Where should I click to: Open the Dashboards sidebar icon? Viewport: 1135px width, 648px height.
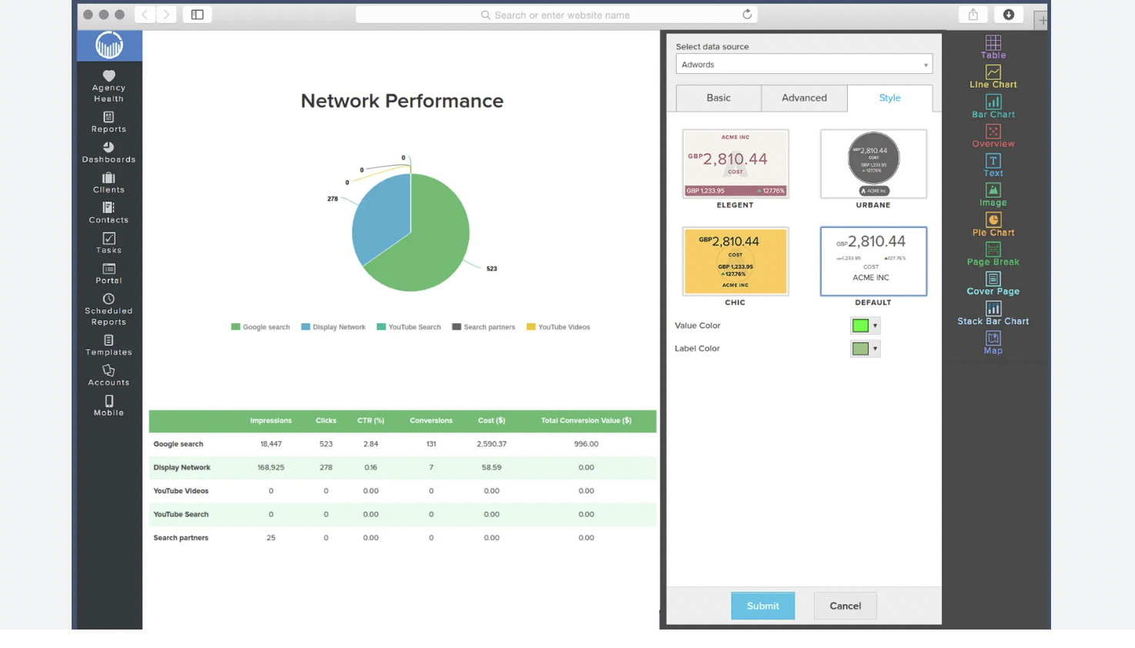pyautogui.click(x=109, y=152)
